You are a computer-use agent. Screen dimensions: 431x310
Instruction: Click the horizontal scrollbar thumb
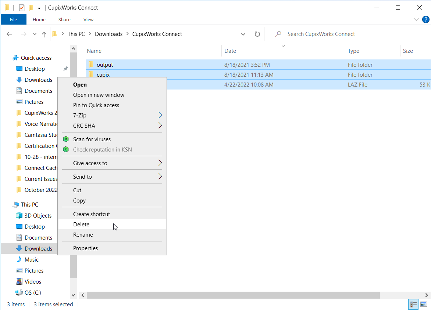click(233, 295)
